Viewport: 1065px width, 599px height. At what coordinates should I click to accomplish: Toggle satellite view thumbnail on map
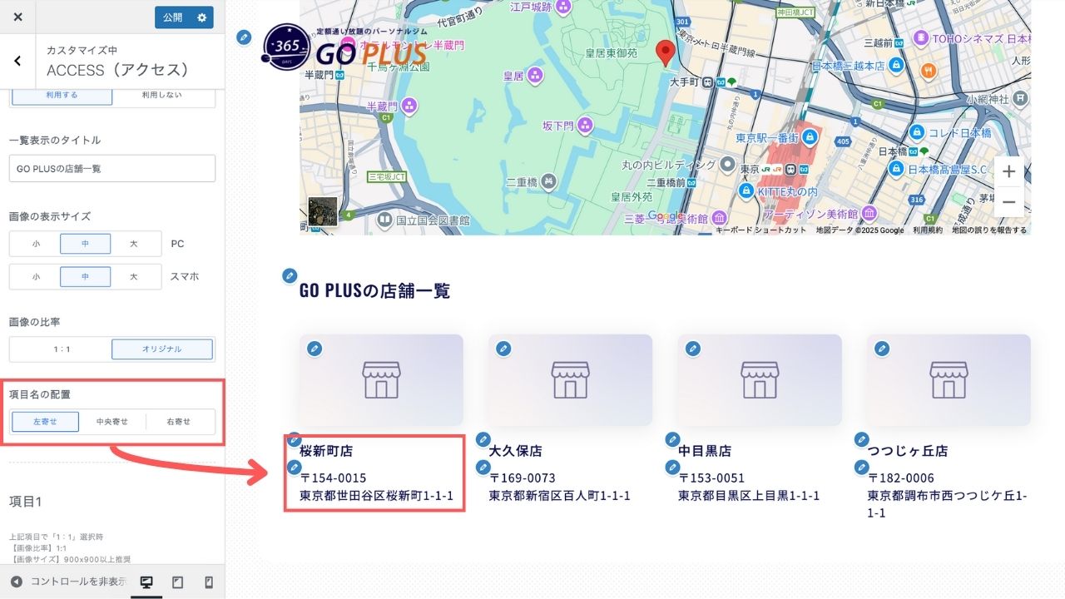(323, 211)
